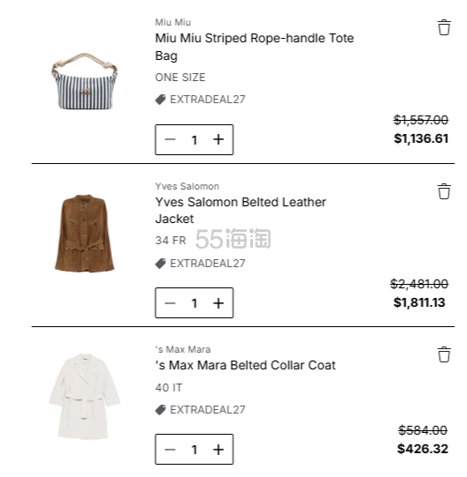
Task: Click the Yves Salomon brand name
Action: [x=187, y=186]
